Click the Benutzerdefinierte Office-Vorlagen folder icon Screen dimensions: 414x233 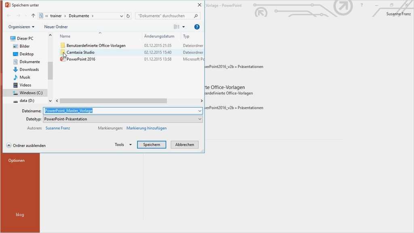[63, 45]
